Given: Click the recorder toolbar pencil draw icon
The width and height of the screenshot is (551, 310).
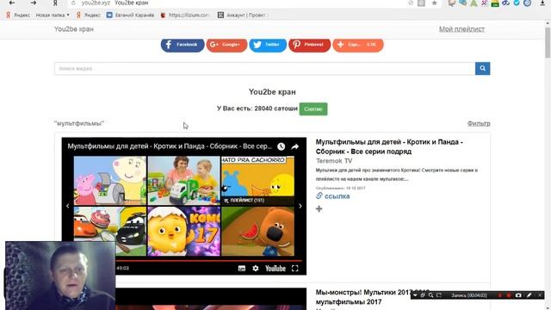Looking at the screenshot, I should click(x=529, y=295).
